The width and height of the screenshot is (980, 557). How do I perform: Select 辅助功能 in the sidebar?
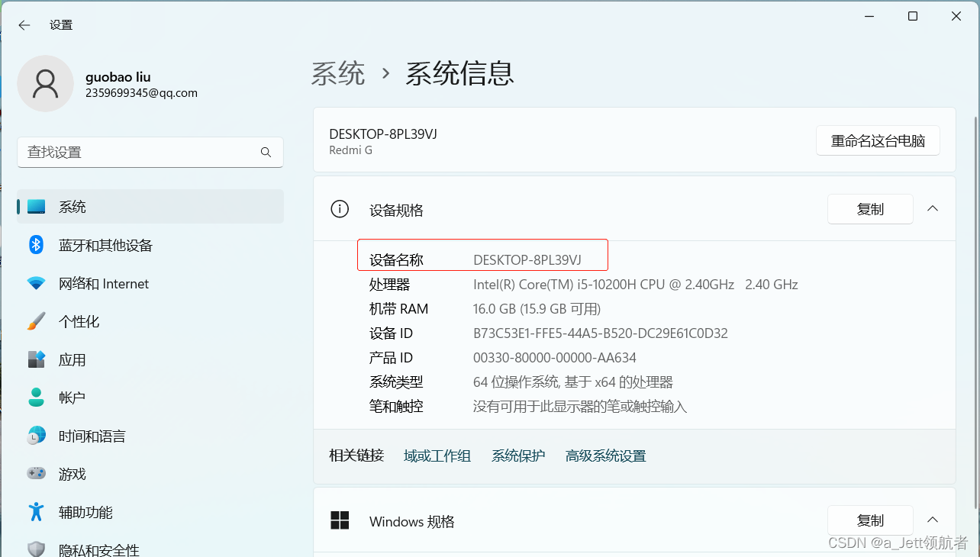point(150,512)
